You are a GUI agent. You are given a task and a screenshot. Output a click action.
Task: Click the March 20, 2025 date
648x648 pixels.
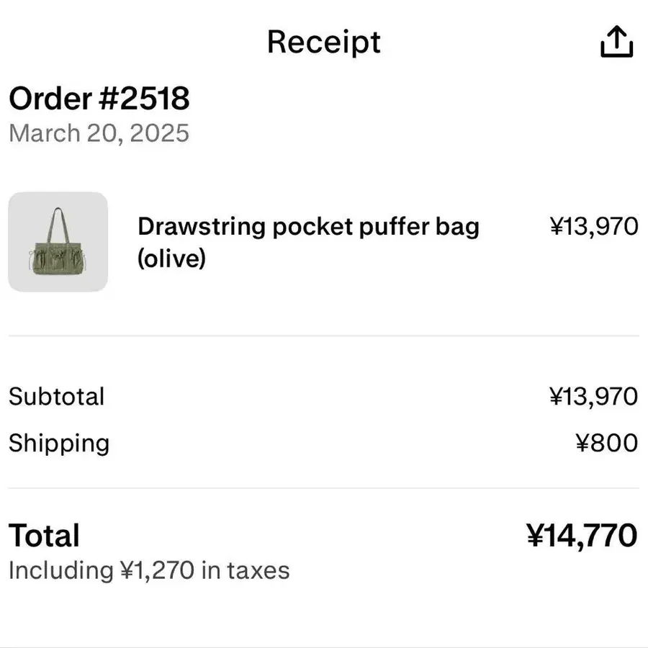(x=99, y=133)
